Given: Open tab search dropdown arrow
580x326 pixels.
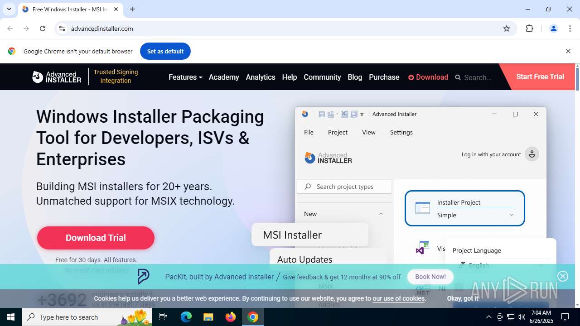Looking at the screenshot, I should (x=9, y=9).
